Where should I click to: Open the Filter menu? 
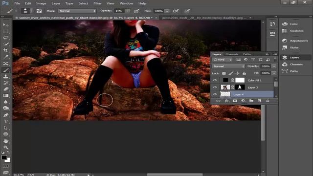98,3
